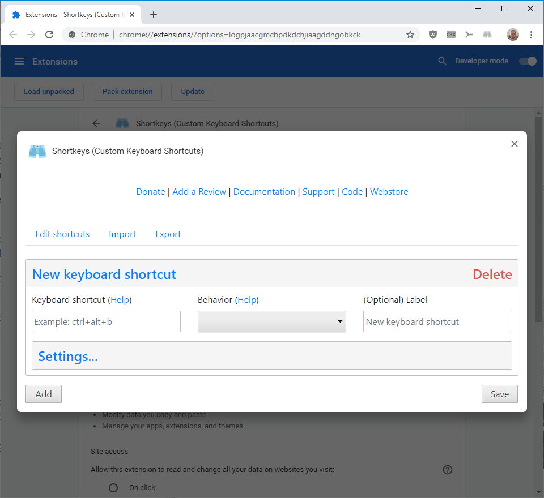Open the CRX extension toolbar icon
This screenshot has width=544, height=498.
point(450,35)
